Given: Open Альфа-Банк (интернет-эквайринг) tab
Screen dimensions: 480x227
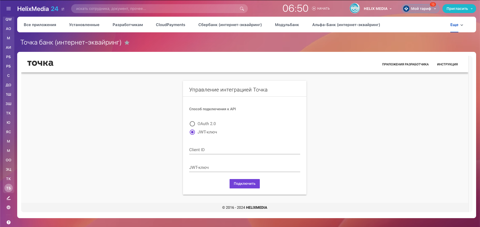Looking at the screenshot, I should [346, 25].
